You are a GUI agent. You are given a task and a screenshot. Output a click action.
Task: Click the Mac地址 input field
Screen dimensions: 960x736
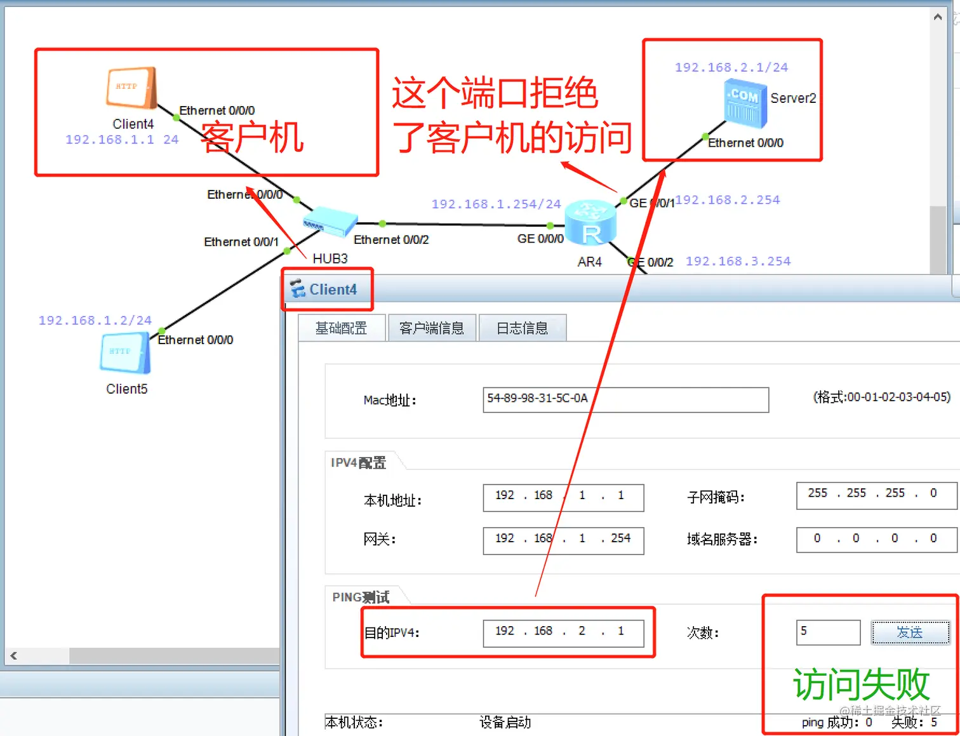(625, 399)
